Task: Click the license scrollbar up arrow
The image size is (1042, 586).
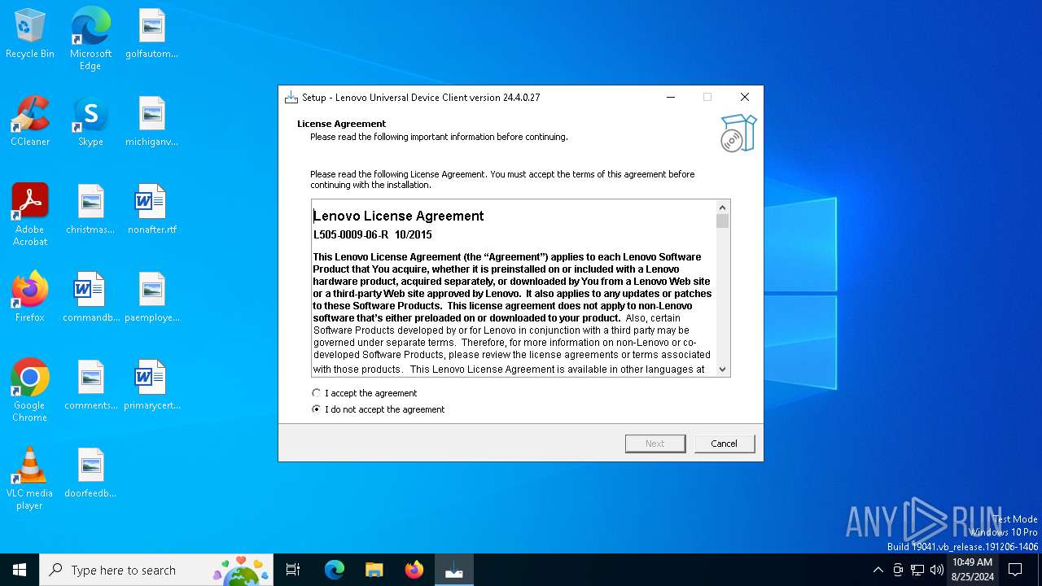Action: 722,208
